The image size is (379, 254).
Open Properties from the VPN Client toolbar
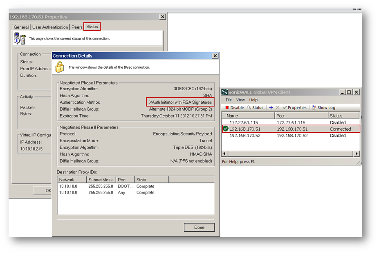295,107
